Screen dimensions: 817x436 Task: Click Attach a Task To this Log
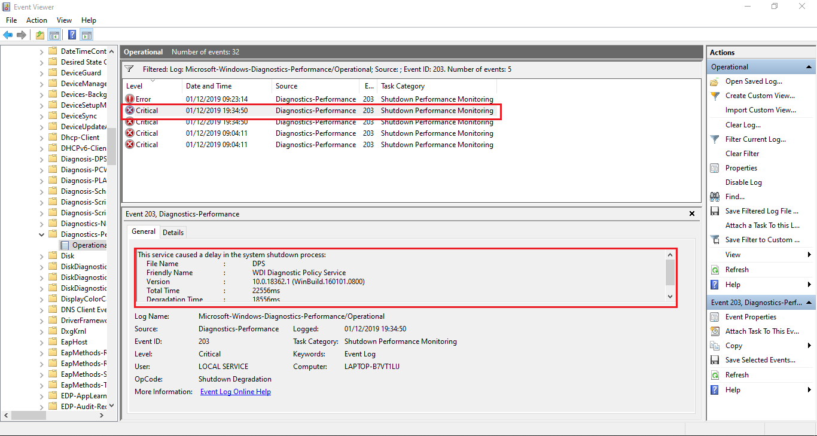coord(763,225)
